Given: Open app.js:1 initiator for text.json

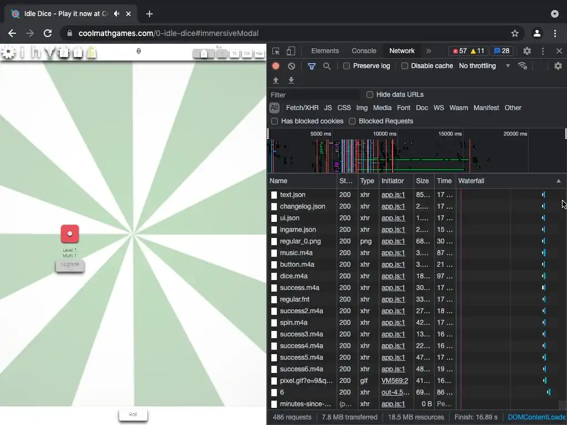Looking at the screenshot, I should 393,195.
